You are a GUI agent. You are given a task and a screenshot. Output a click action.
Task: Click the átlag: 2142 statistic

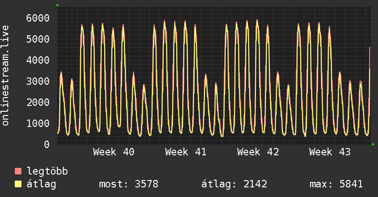click(234, 184)
